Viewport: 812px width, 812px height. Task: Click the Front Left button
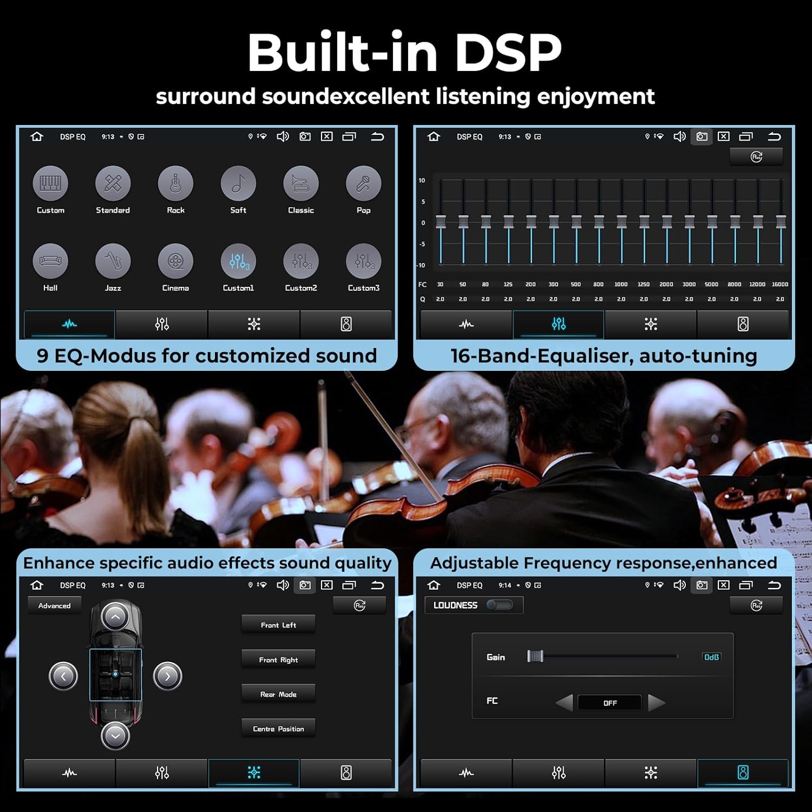point(278,625)
